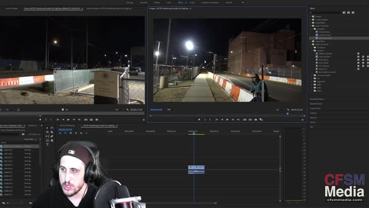Select the Cross Dissolve transition
369x208 pixels.
pos(325,57)
